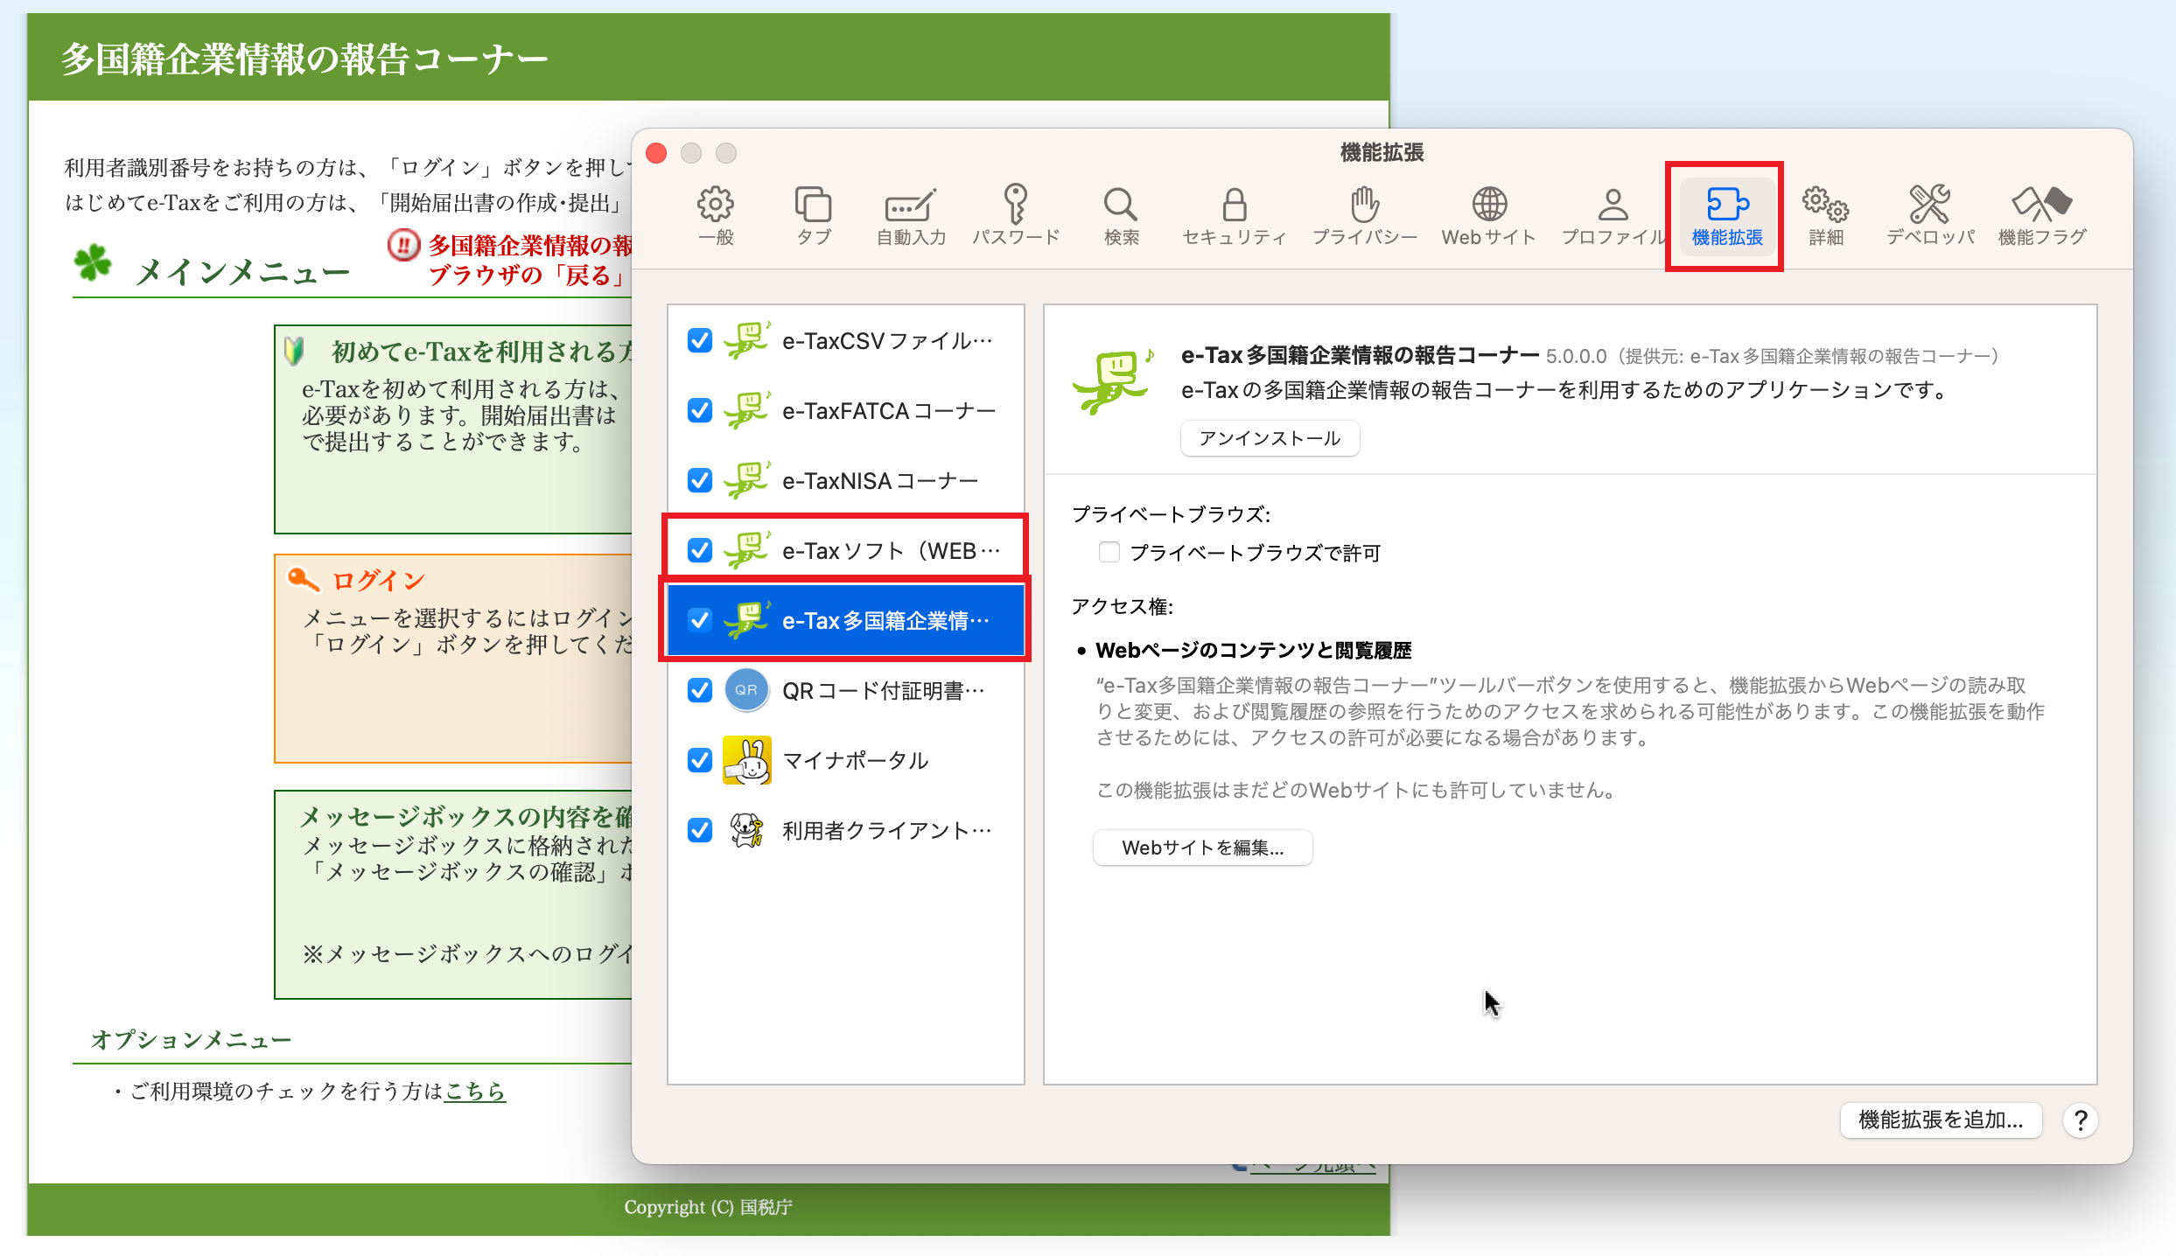Open the プロファイル (Profiles) pane
2176x1256 pixels.
1613,215
